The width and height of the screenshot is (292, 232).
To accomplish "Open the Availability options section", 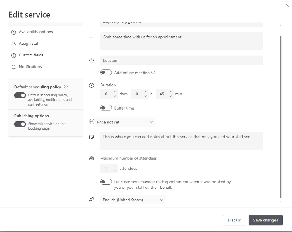I will (36, 32).
